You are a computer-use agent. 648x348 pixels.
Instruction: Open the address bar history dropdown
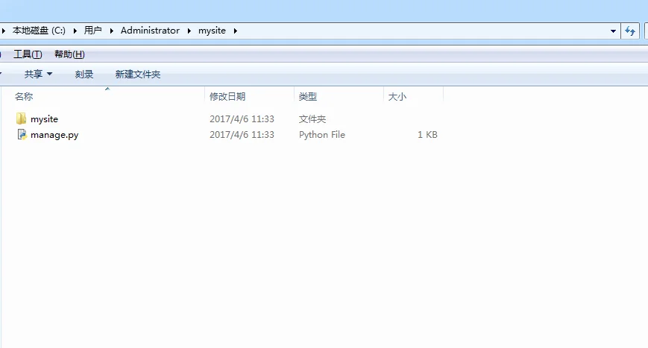pos(613,31)
